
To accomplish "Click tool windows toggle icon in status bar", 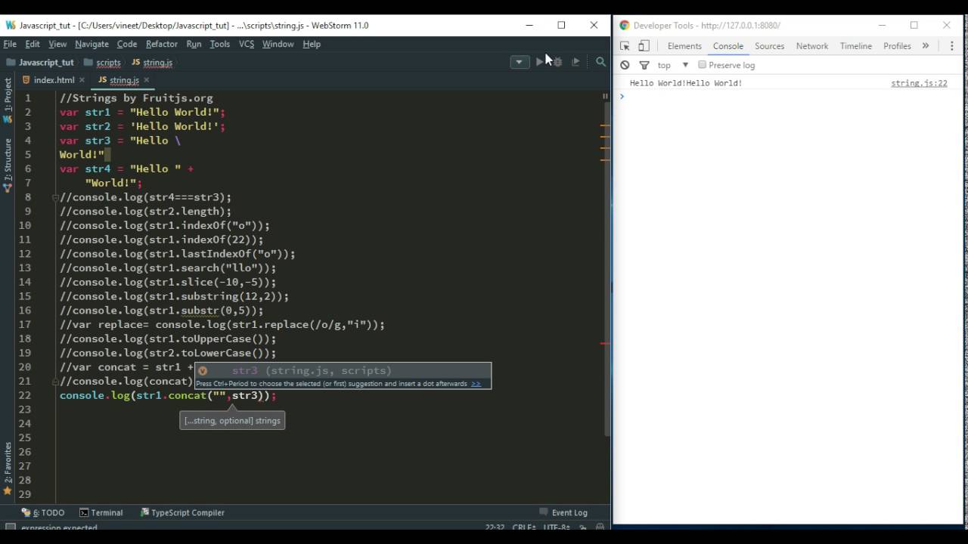I will tap(10, 528).
